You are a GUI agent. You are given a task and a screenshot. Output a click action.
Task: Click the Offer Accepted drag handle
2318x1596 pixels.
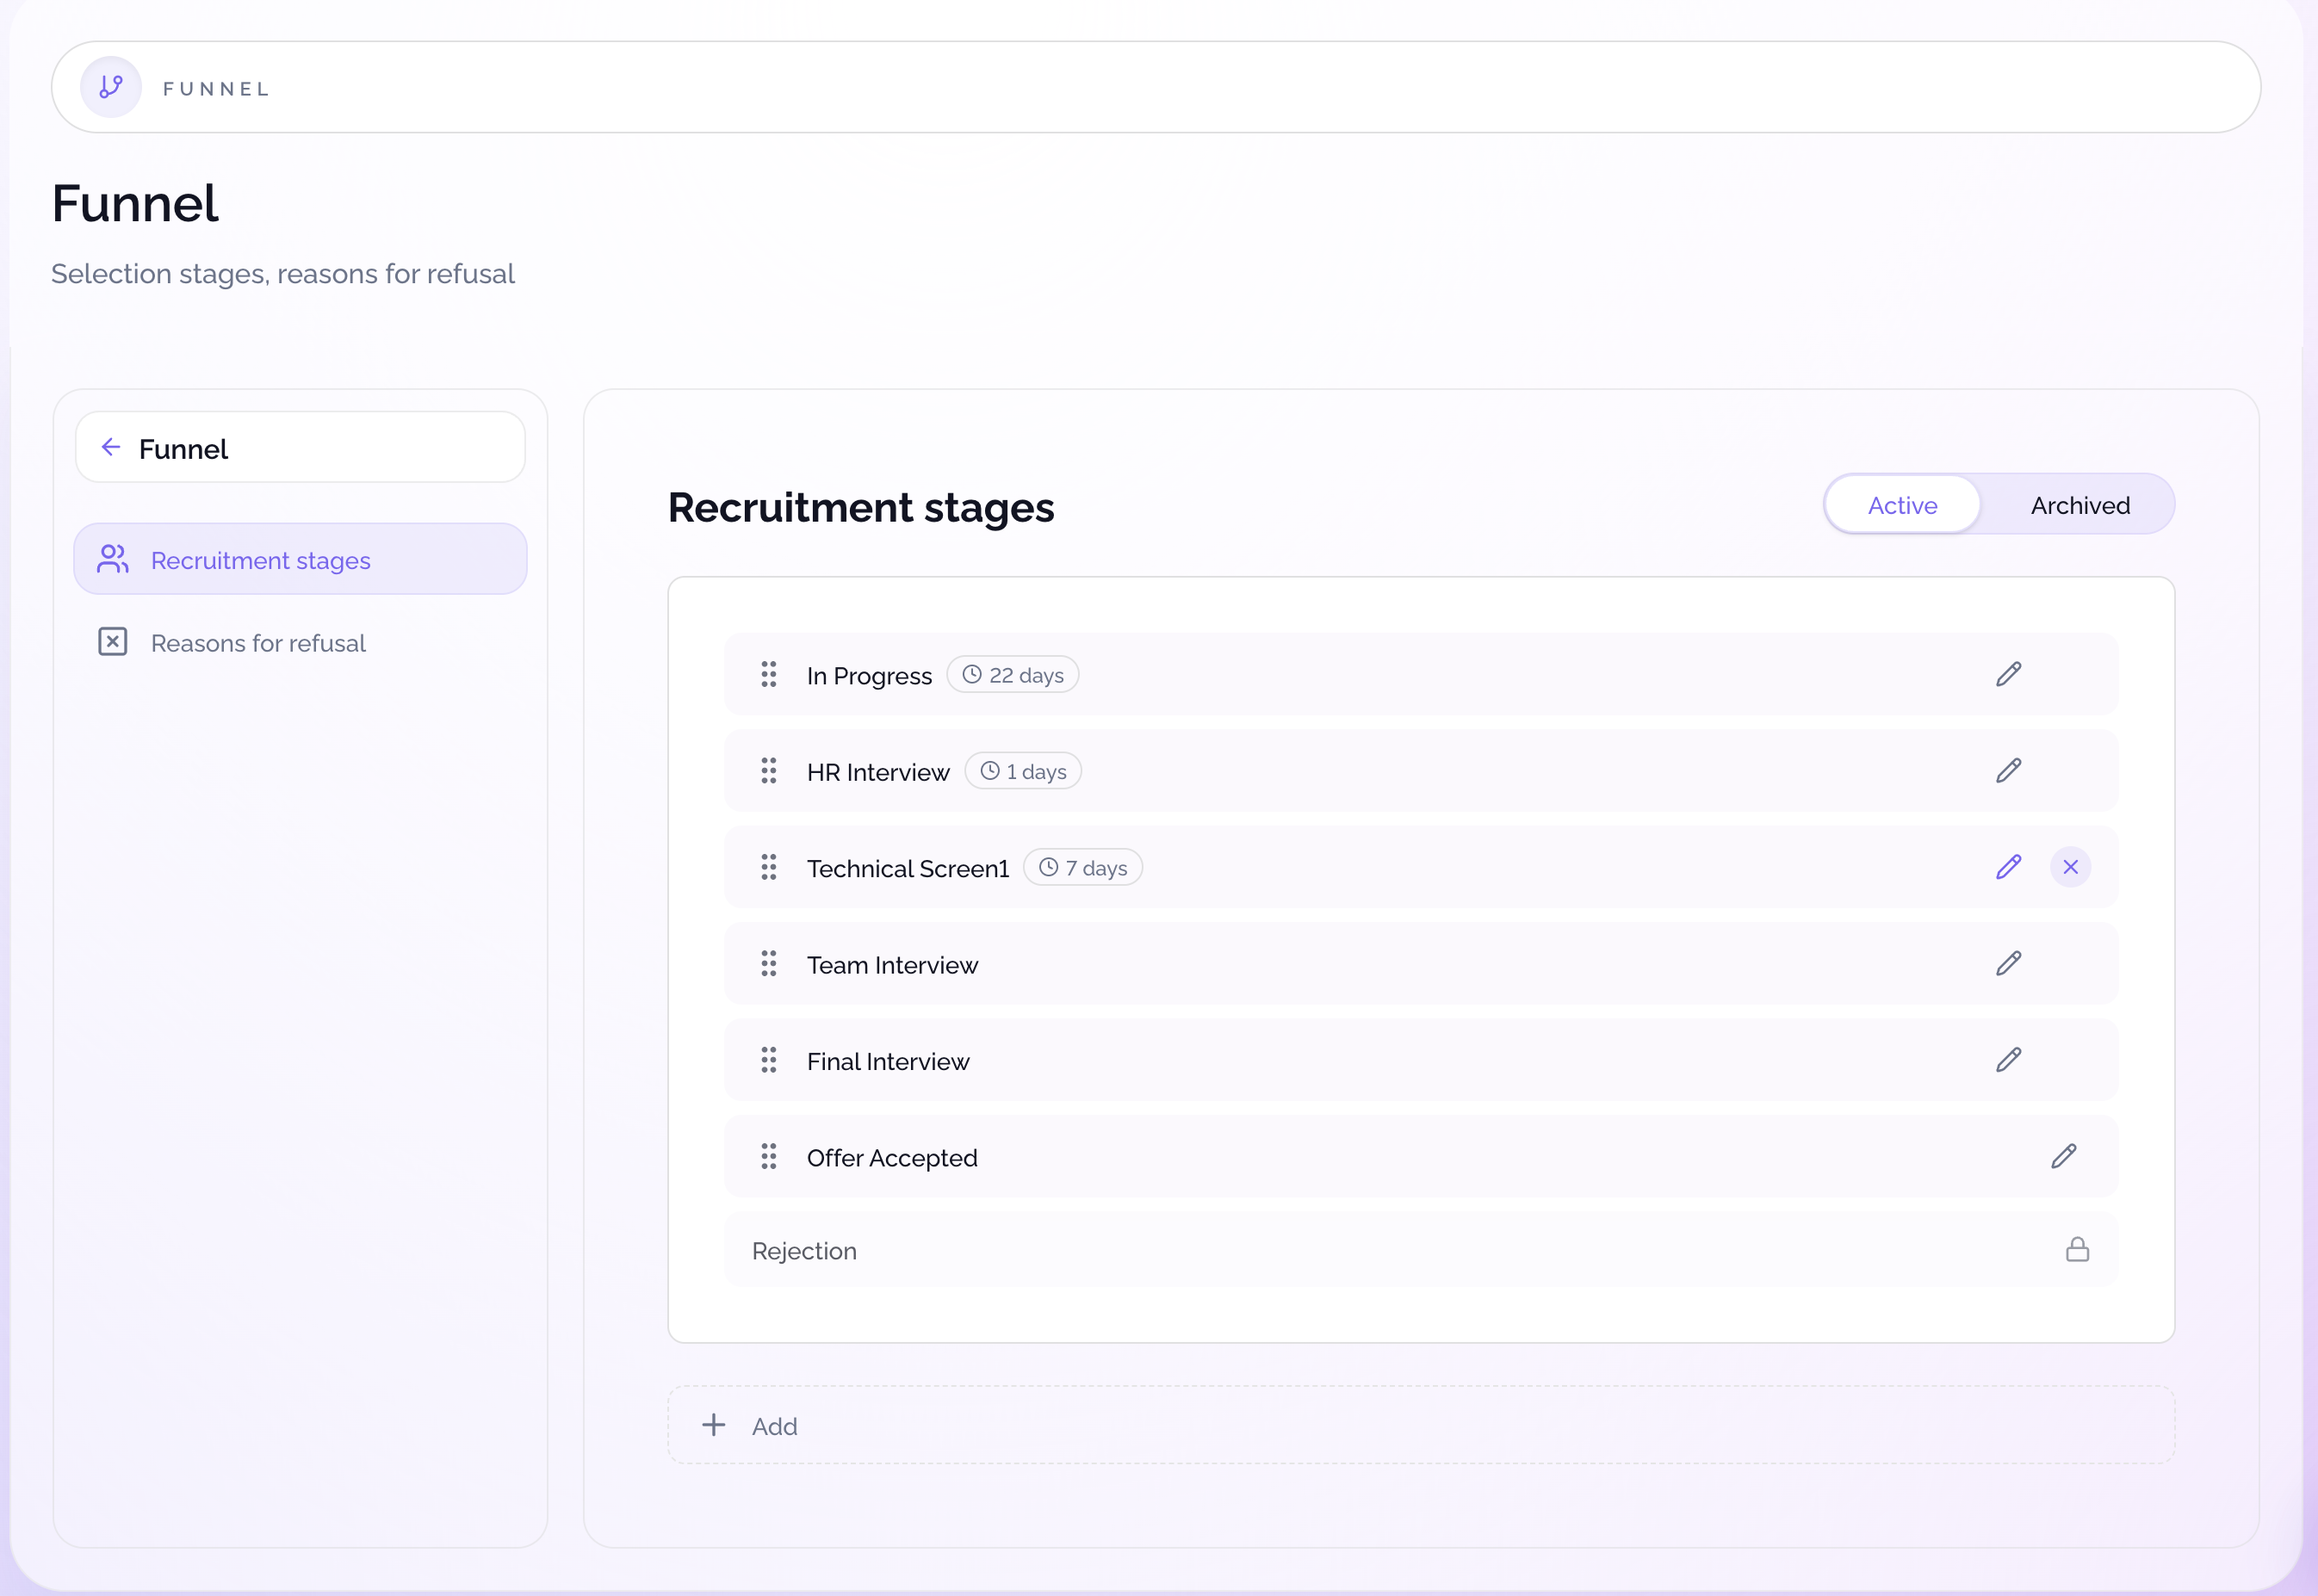pyautogui.click(x=768, y=1157)
